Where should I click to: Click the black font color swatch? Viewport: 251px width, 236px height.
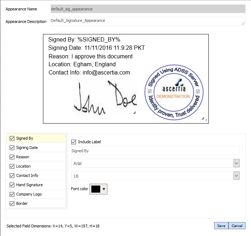[96, 189]
